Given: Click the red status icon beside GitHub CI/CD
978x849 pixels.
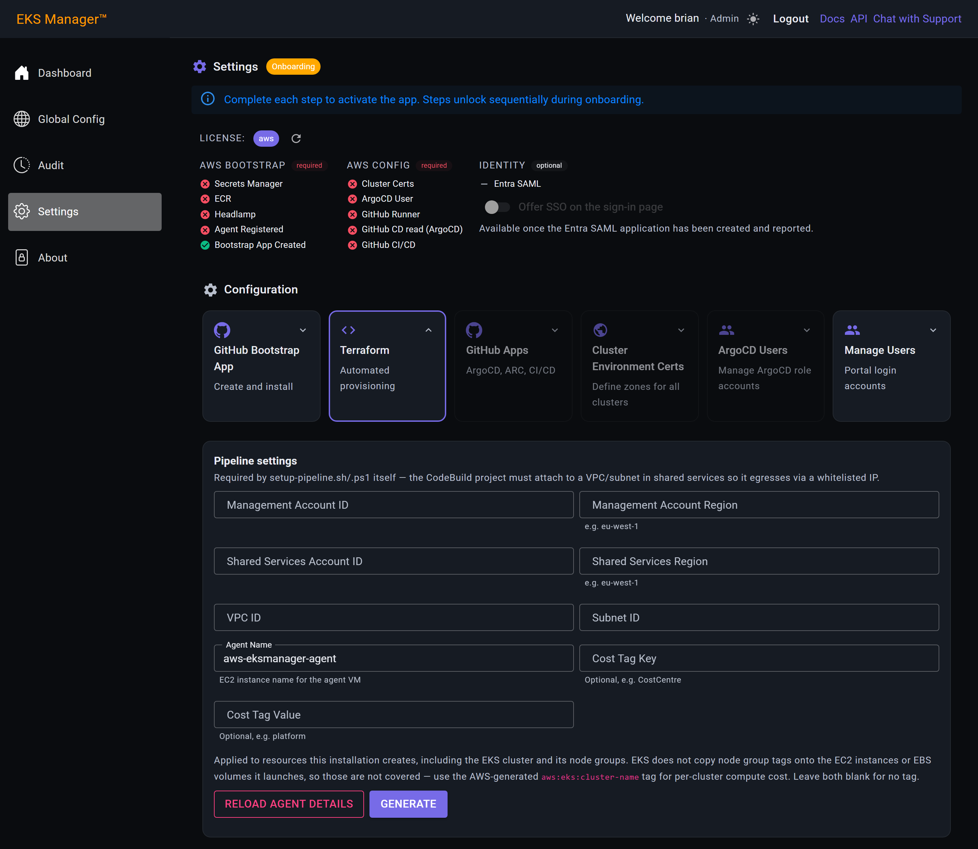Looking at the screenshot, I should (352, 245).
